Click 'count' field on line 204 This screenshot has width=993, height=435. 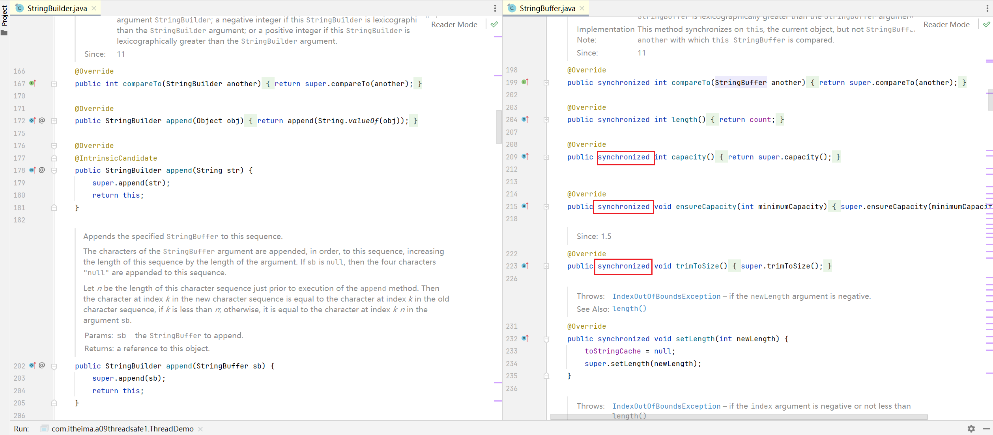(760, 120)
